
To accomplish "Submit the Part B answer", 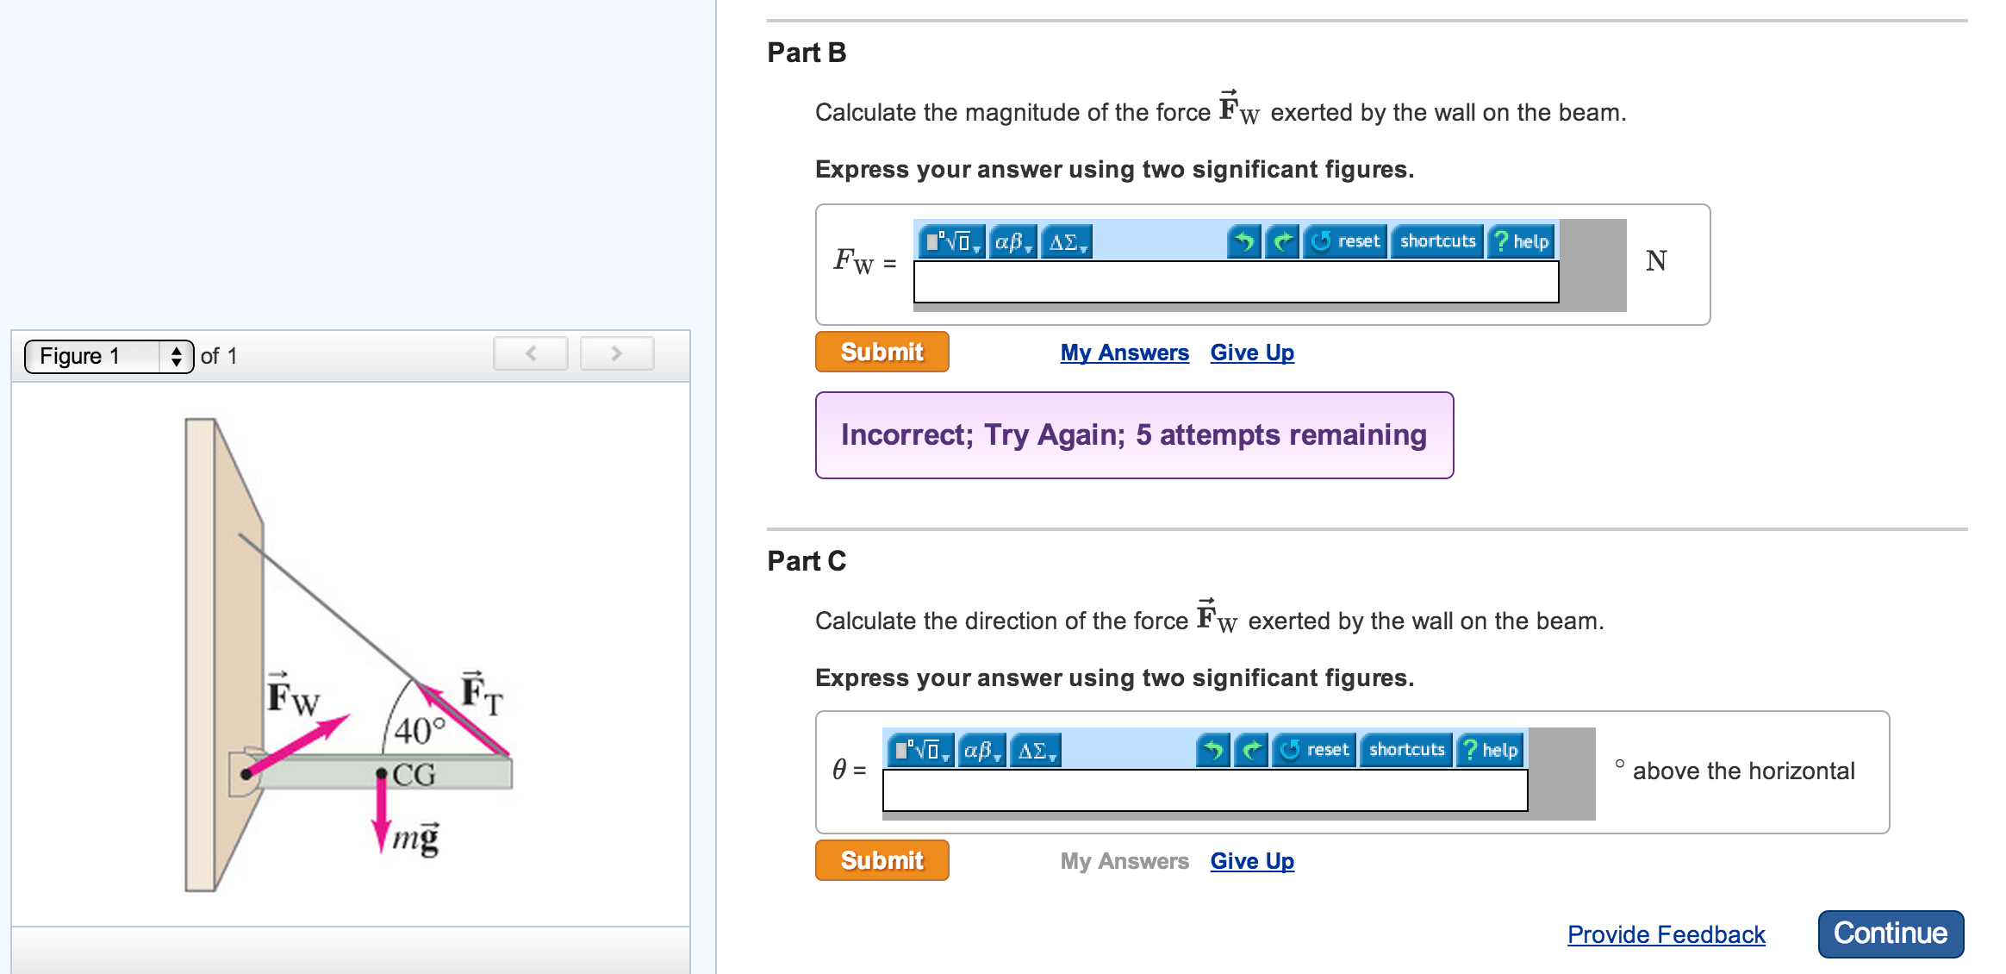I will [882, 352].
